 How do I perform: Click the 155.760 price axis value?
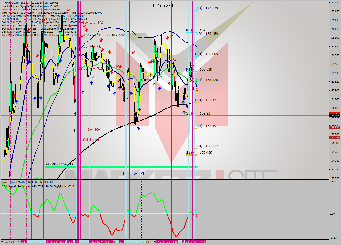[x=335, y=152]
